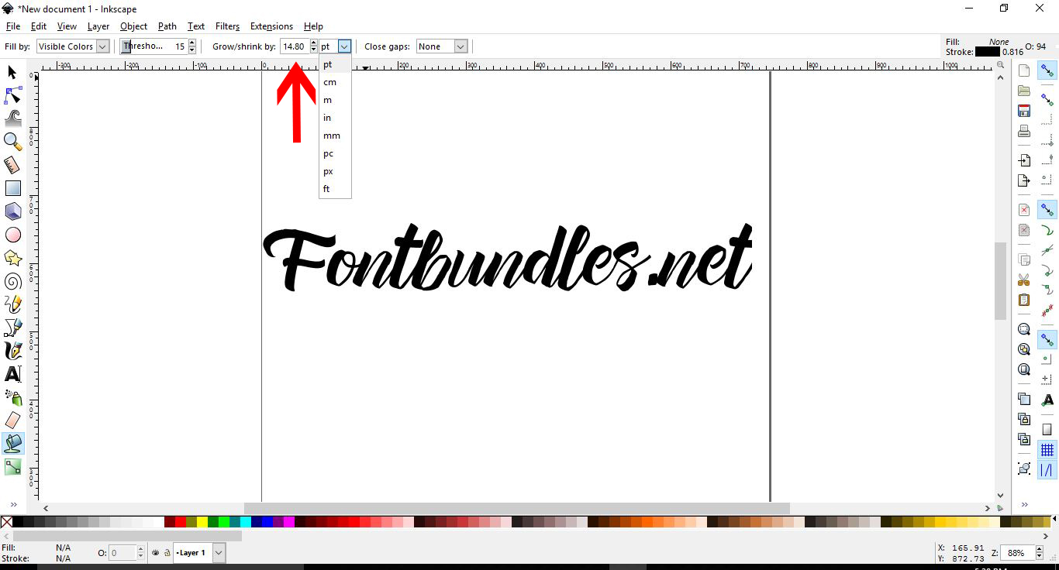
Task: Choose px from the unit list
Action: [x=335, y=171]
